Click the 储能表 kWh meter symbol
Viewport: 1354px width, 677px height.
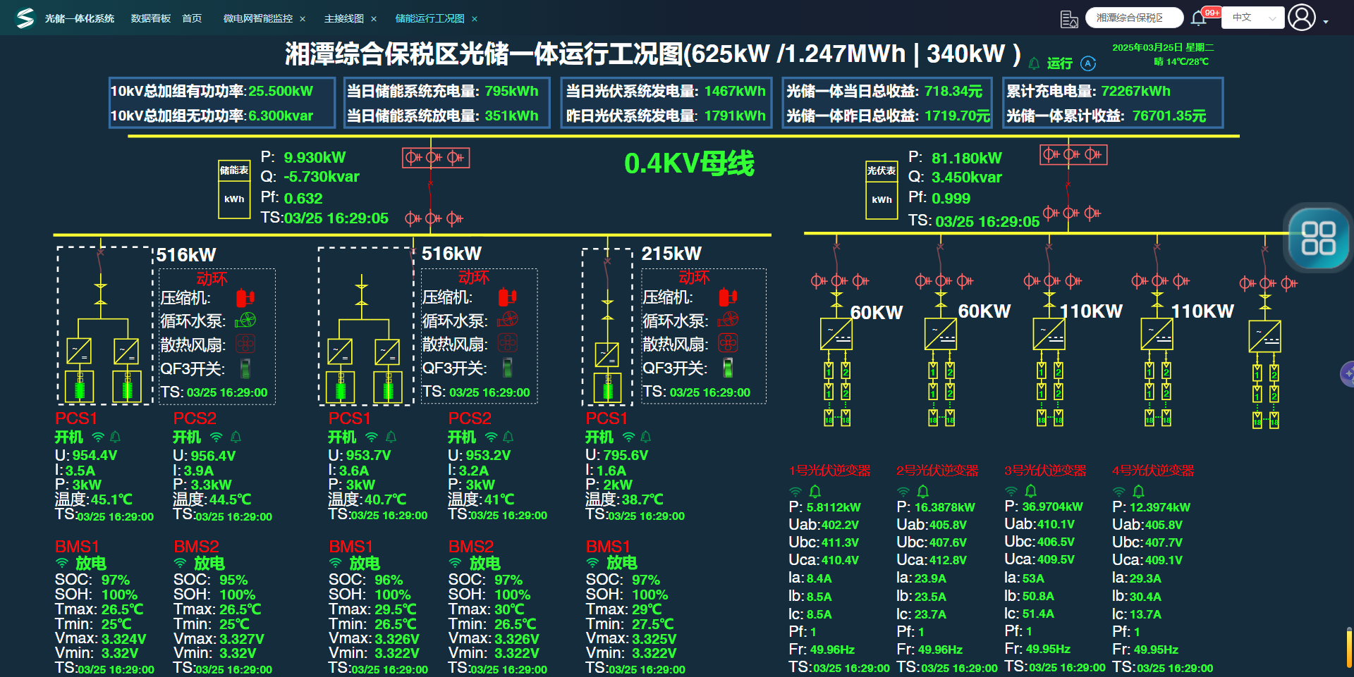click(x=234, y=190)
